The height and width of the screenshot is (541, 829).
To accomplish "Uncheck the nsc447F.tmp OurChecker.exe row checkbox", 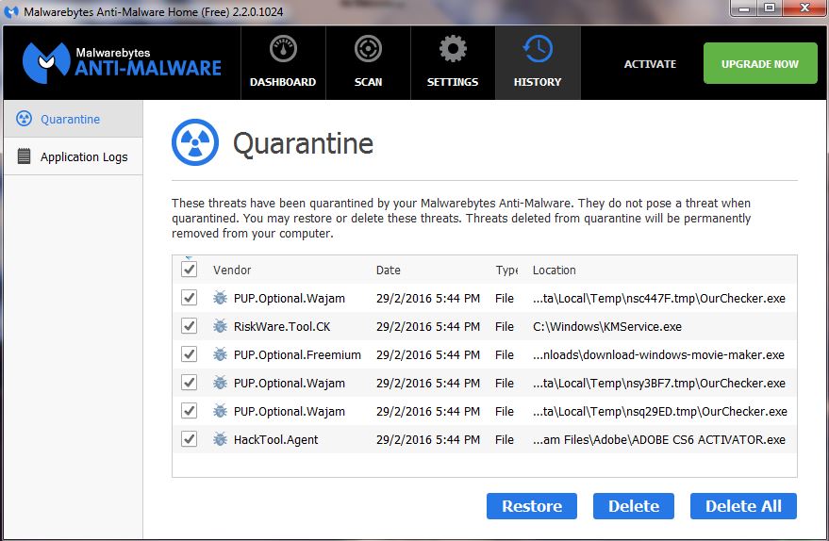I will [189, 298].
